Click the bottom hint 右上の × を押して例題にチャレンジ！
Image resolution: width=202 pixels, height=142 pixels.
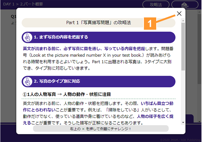(101, 128)
